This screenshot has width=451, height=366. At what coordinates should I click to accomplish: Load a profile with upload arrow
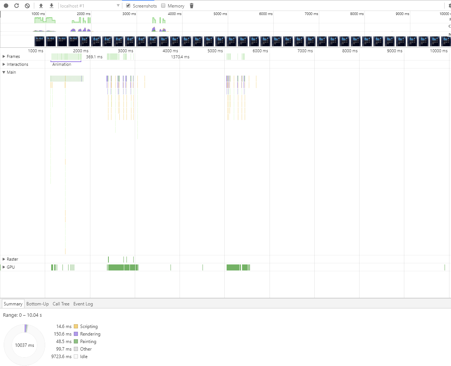41,6
